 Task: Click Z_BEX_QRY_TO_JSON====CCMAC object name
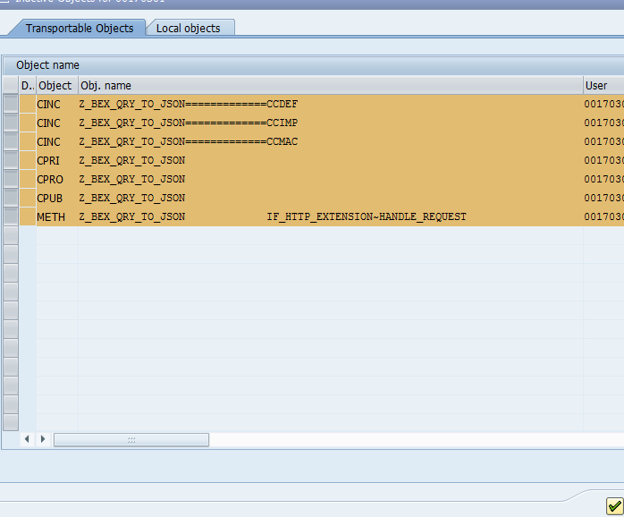189,141
